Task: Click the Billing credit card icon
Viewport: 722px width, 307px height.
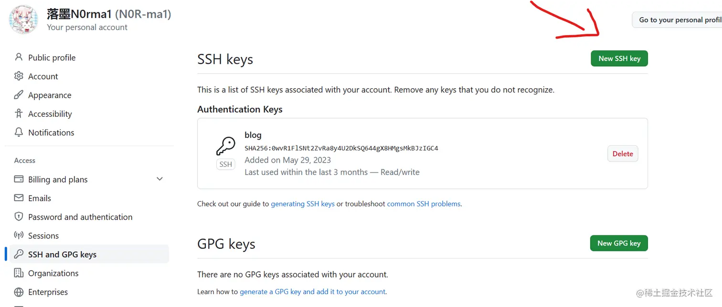Action: point(19,179)
